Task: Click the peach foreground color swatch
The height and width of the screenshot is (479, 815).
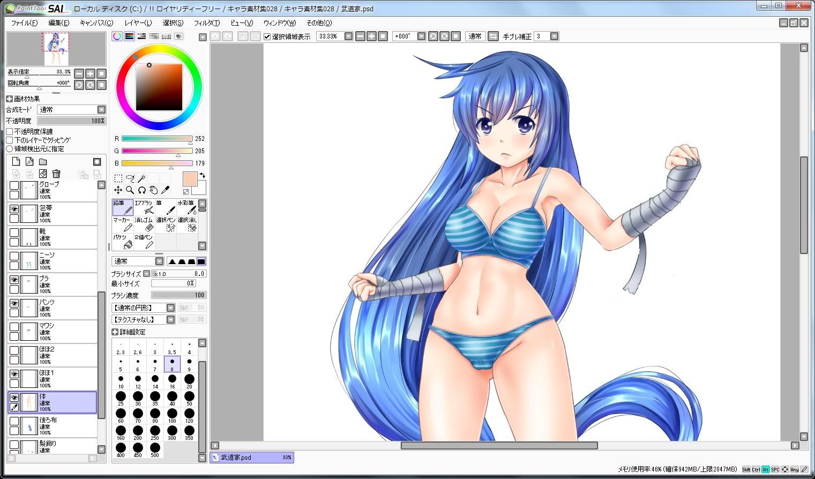Action: pyautogui.click(x=190, y=179)
